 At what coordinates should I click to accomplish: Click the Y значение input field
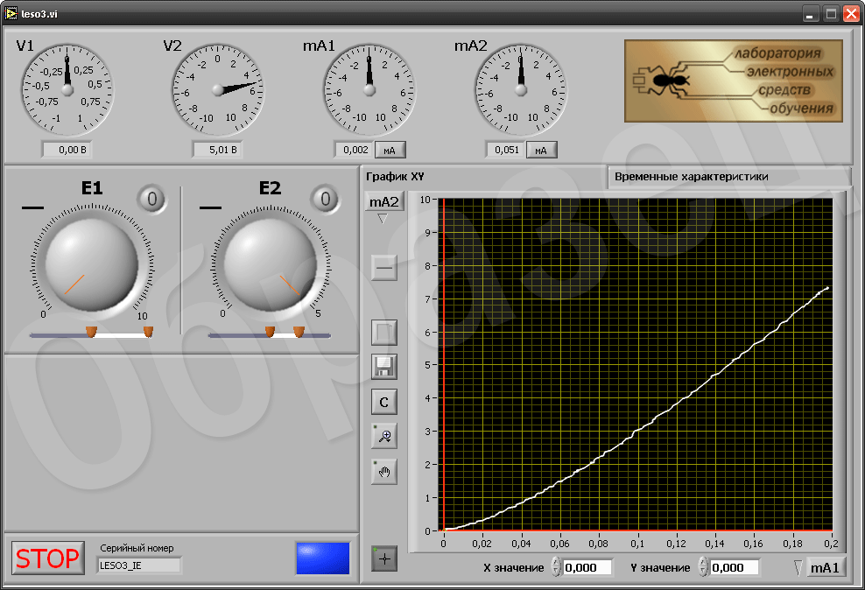[x=735, y=567]
